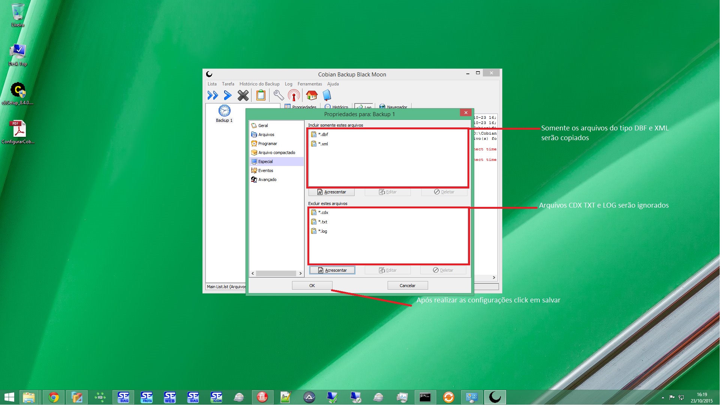Open options via the wrench icon
Screen dimensions: 722x407
tap(279, 96)
